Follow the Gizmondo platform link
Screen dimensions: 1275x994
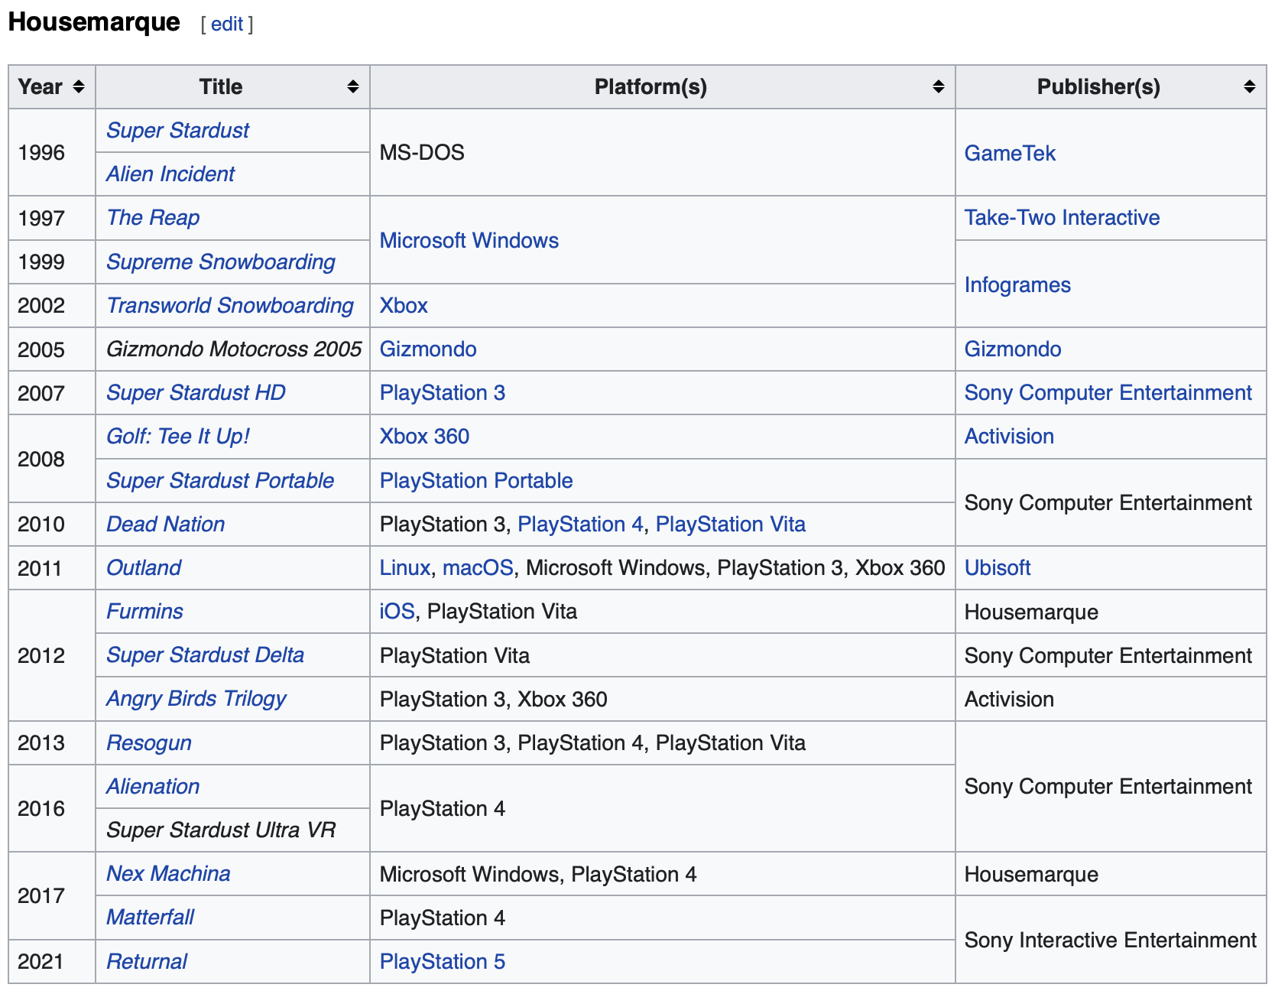tap(428, 349)
